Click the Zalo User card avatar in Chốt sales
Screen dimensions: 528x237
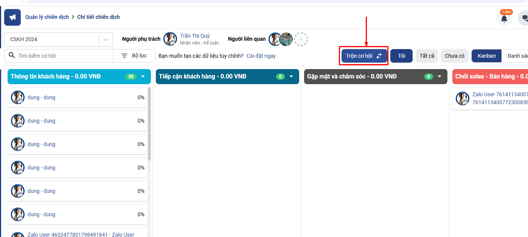[x=462, y=98]
